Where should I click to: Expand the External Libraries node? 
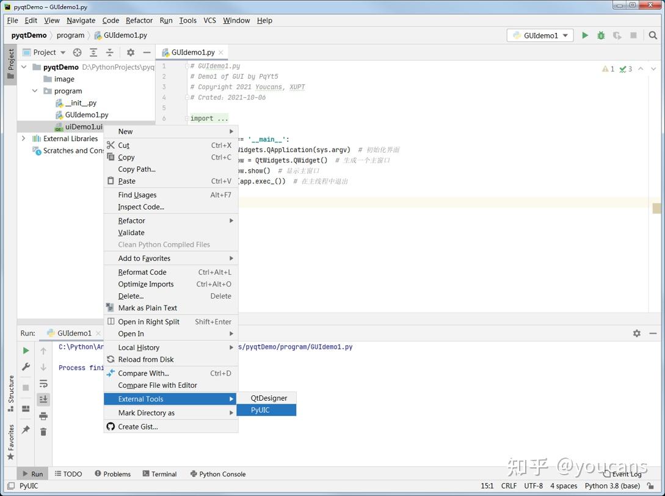point(23,139)
